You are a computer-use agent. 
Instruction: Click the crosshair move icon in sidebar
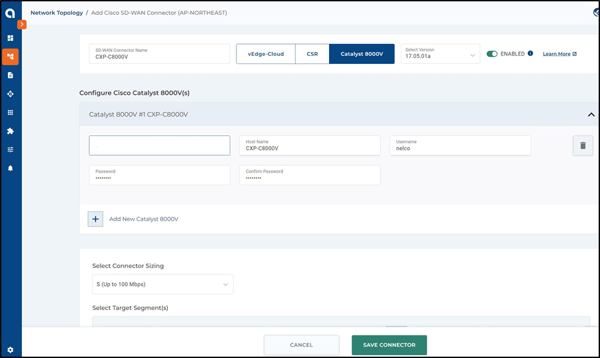click(x=11, y=94)
